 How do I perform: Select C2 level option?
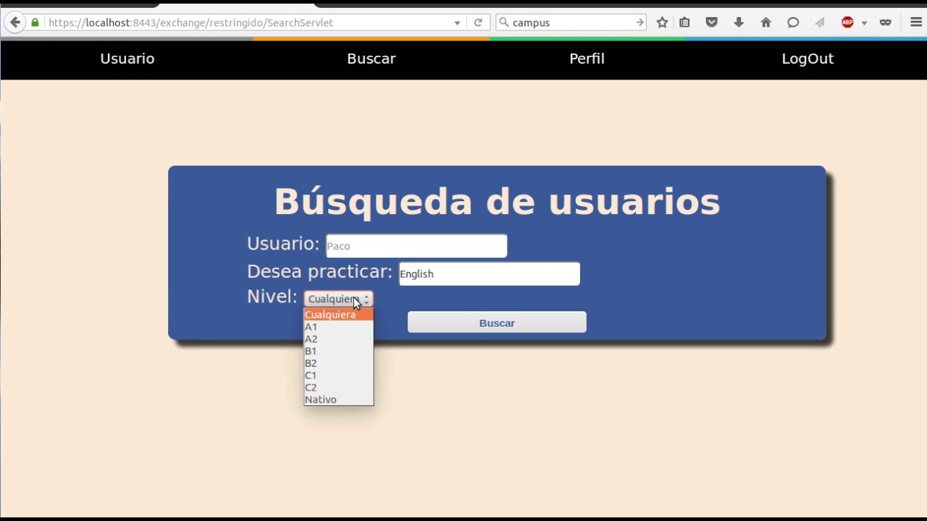tap(338, 387)
